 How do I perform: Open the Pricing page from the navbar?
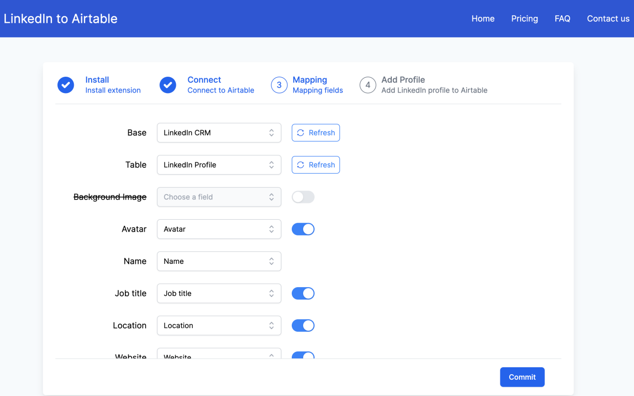524,18
